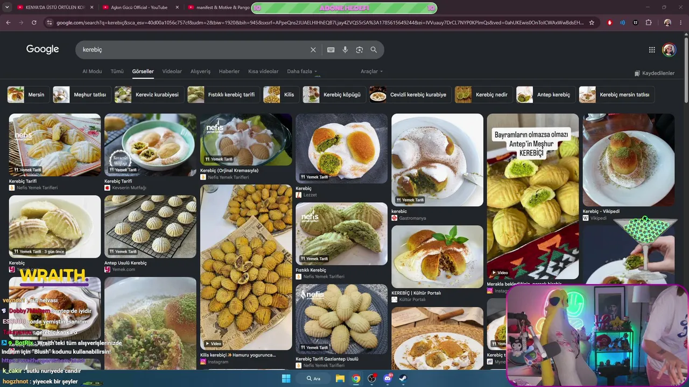Open the blue sound waves extension

pyautogui.click(x=623, y=23)
